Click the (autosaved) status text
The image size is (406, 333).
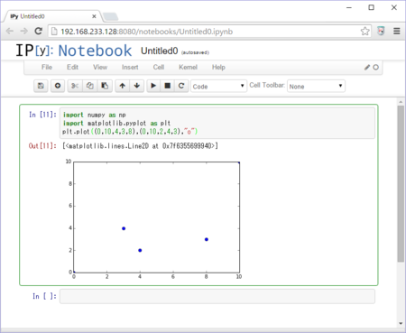195,52
